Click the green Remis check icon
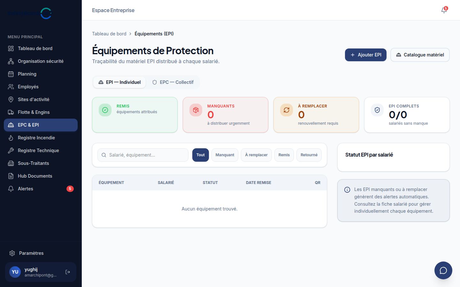460x287 pixels. [x=105, y=110]
